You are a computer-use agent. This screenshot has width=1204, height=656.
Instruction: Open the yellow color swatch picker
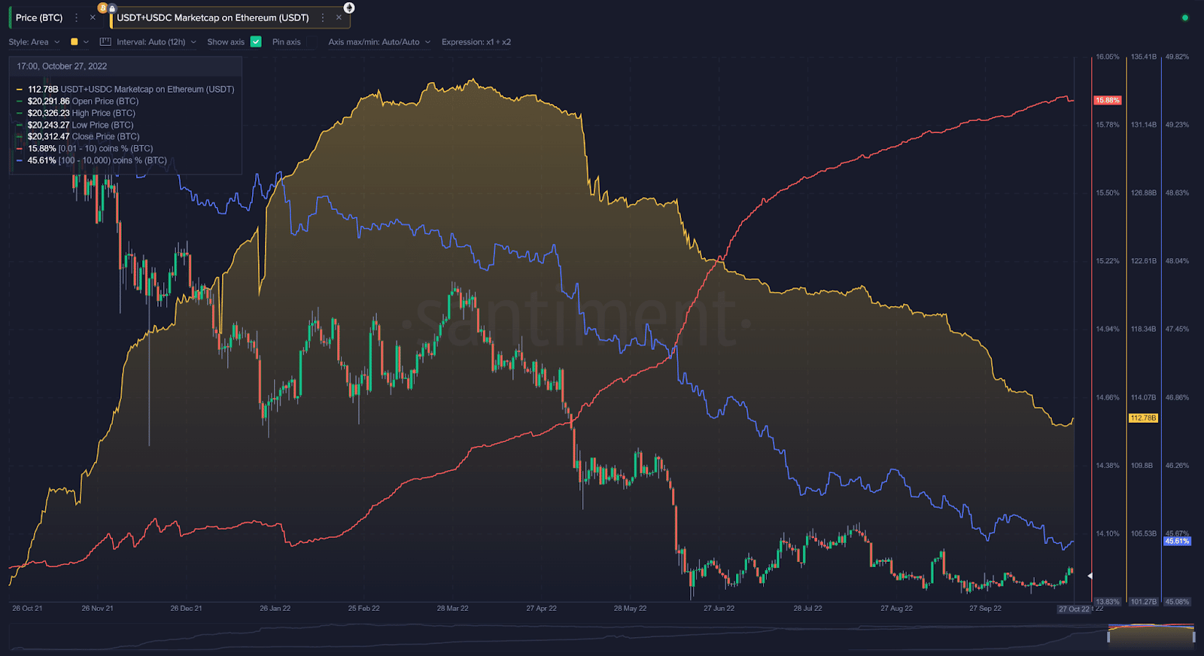point(74,42)
